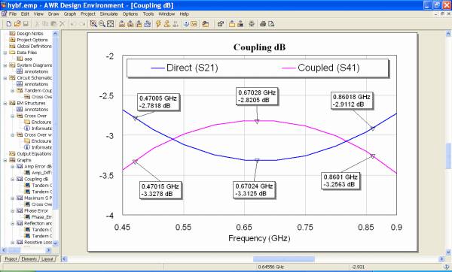This screenshot has width=452, height=272.
Task: Collapse the Graphs tree node
Action: coord(5,160)
